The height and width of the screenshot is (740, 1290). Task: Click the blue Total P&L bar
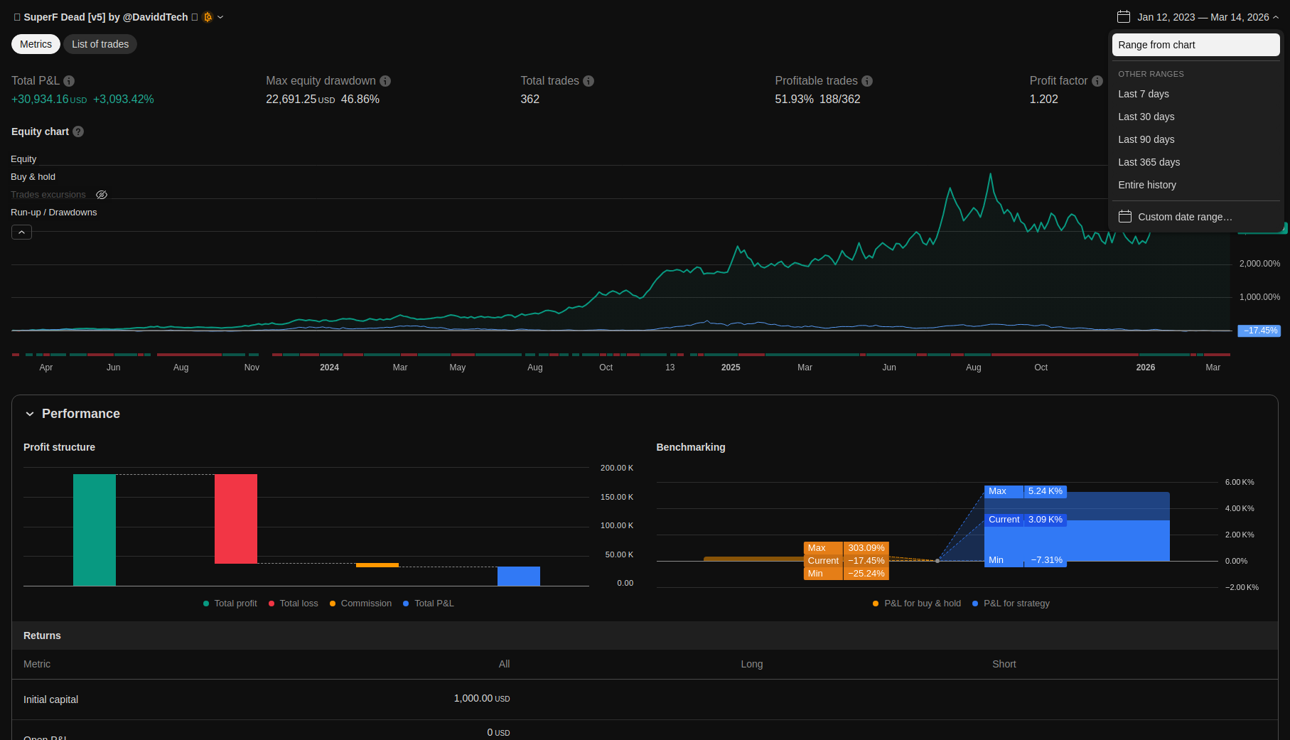tap(518, 576)
